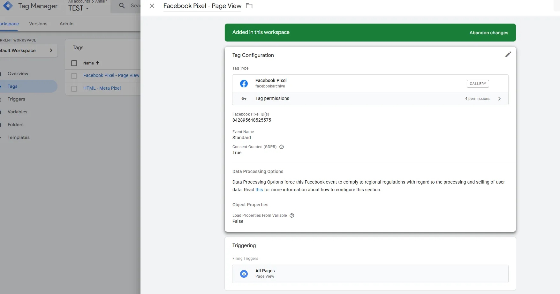
Task: Click help icon beside Load Properties From Variable
Action: [292, 215]
